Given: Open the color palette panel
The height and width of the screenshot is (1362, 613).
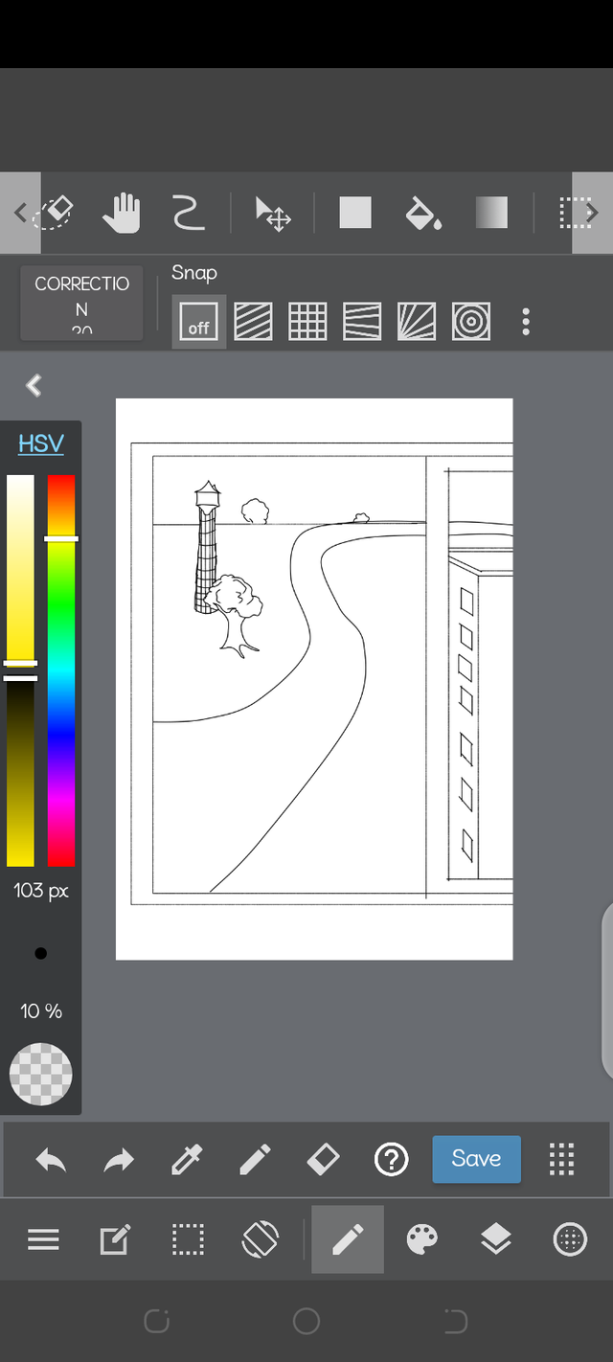Looking at the screenshot, I should pyautogui.click(x=422, y=1239).
